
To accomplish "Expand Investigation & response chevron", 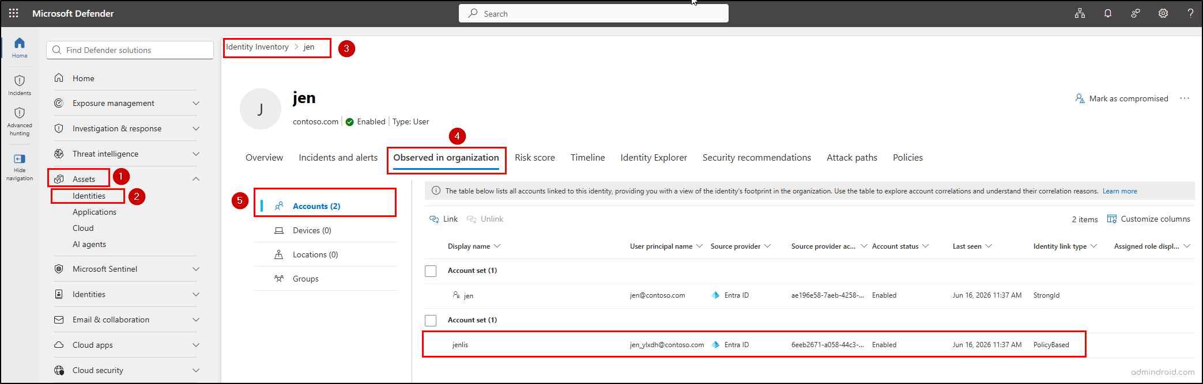I will (196, 128).
